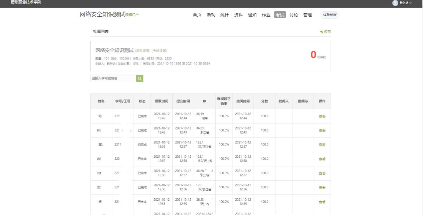Click 查看 for the submission at 12:44

pos(322,116)
